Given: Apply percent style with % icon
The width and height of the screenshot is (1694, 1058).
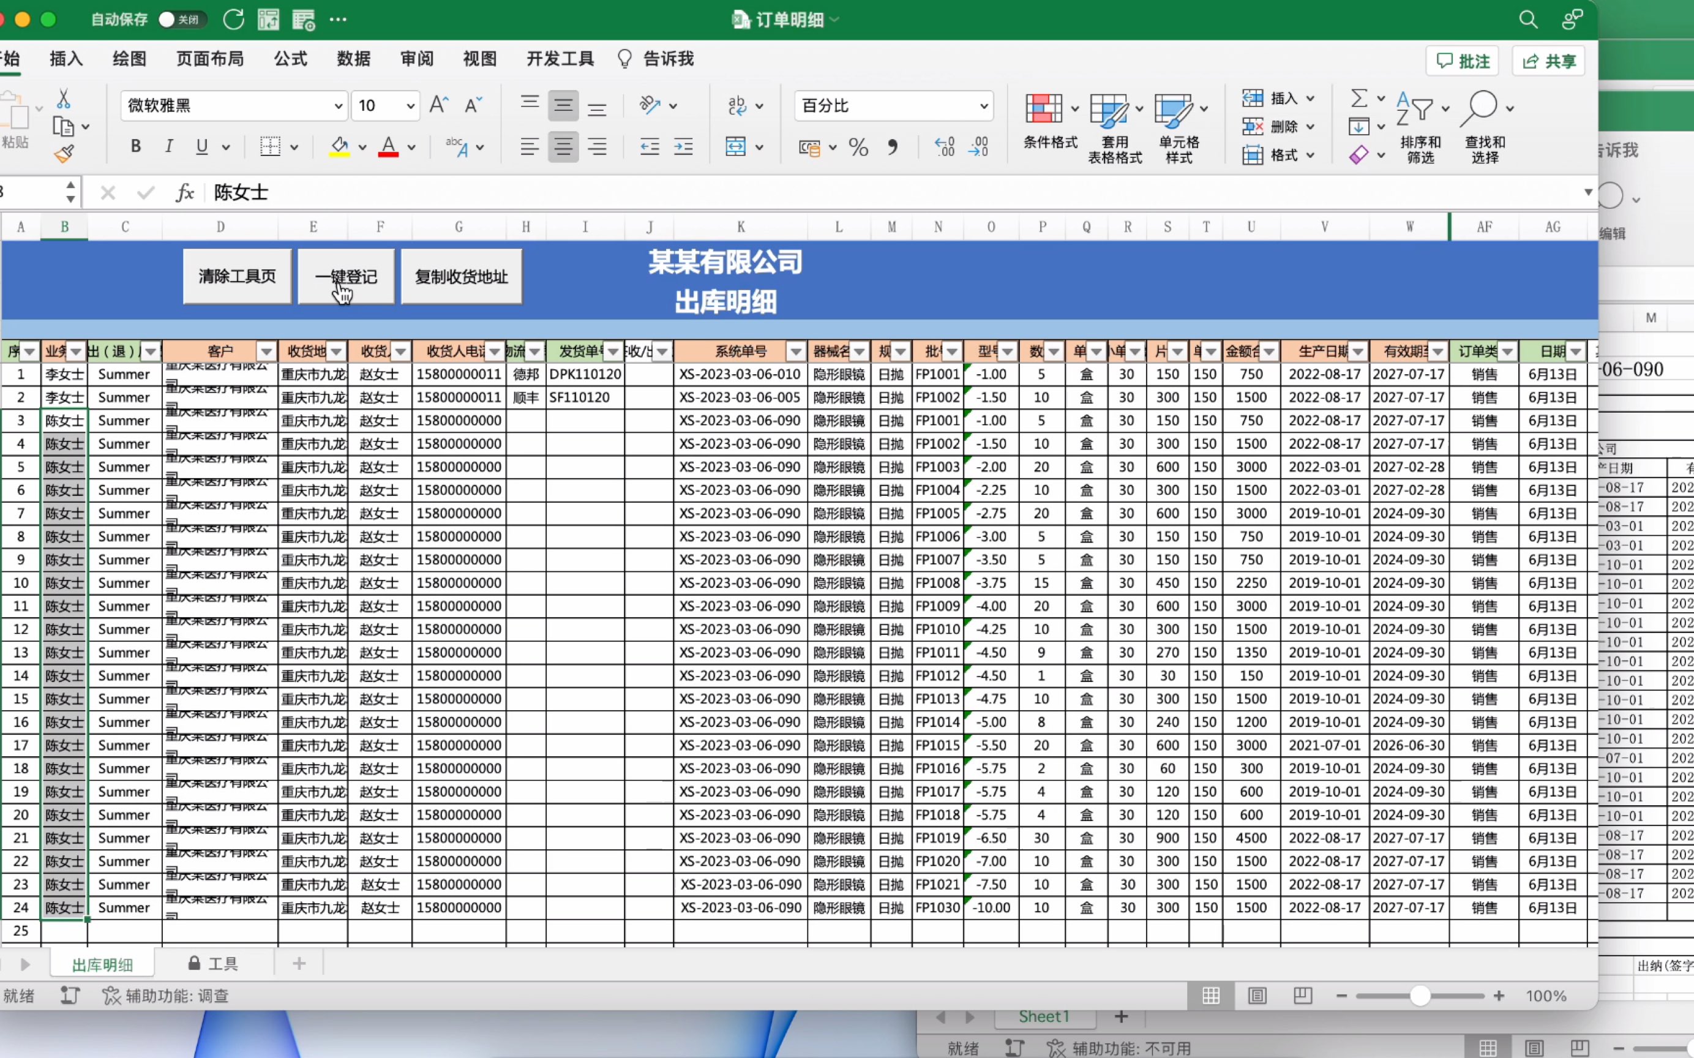Looking at the screenshot, I should click(858, 147).
